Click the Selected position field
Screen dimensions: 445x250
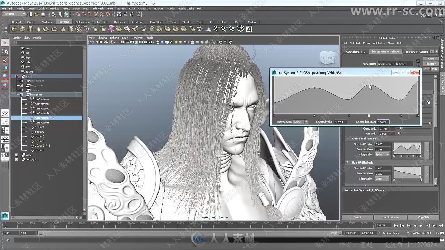[x=383, y=122]
